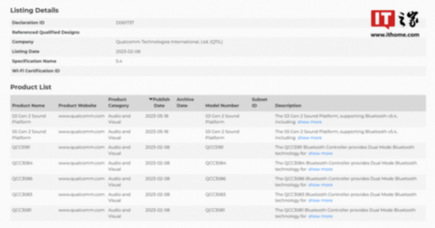Click the 'Referenced Qualified Designs' label
The height and width of the screenshot is (228, 435).
[45, 32]
